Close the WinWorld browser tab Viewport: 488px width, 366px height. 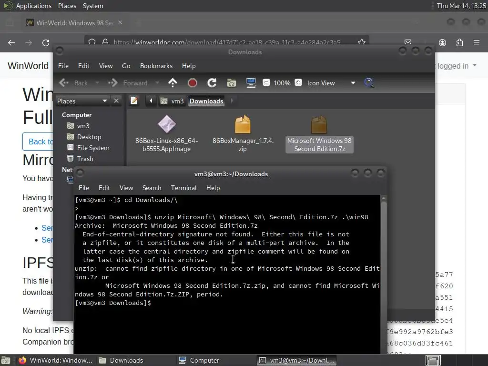(x=120, y=22)
